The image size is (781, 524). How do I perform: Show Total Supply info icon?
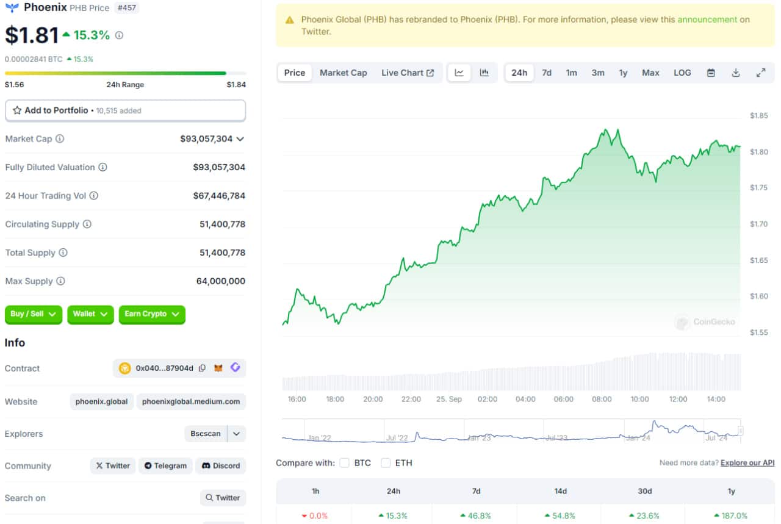63,253
